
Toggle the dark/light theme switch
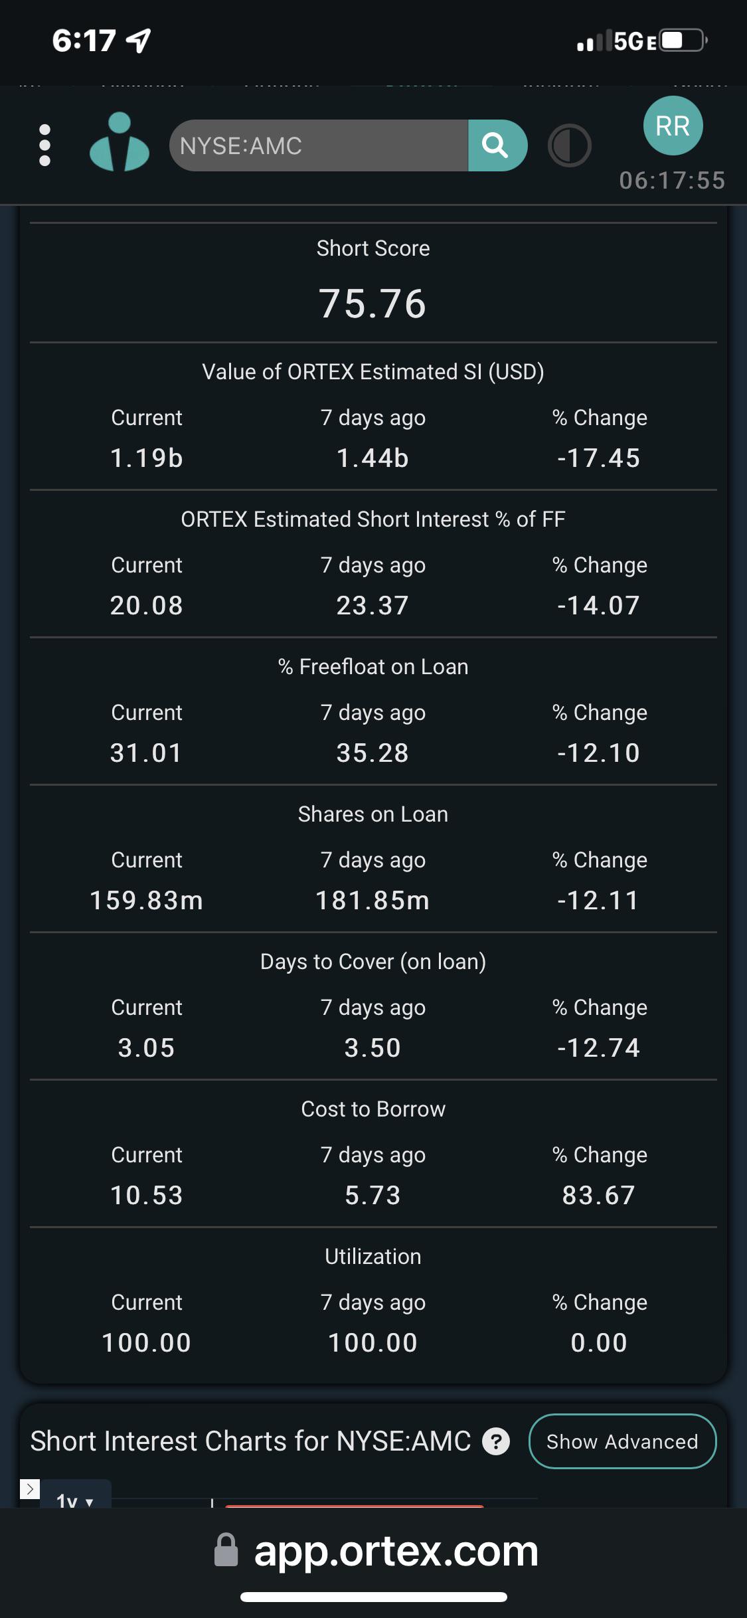pyautogui.click(x=569, y=145)
